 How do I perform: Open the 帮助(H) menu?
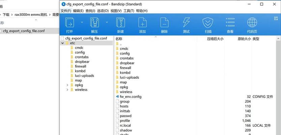pos(142,11)
